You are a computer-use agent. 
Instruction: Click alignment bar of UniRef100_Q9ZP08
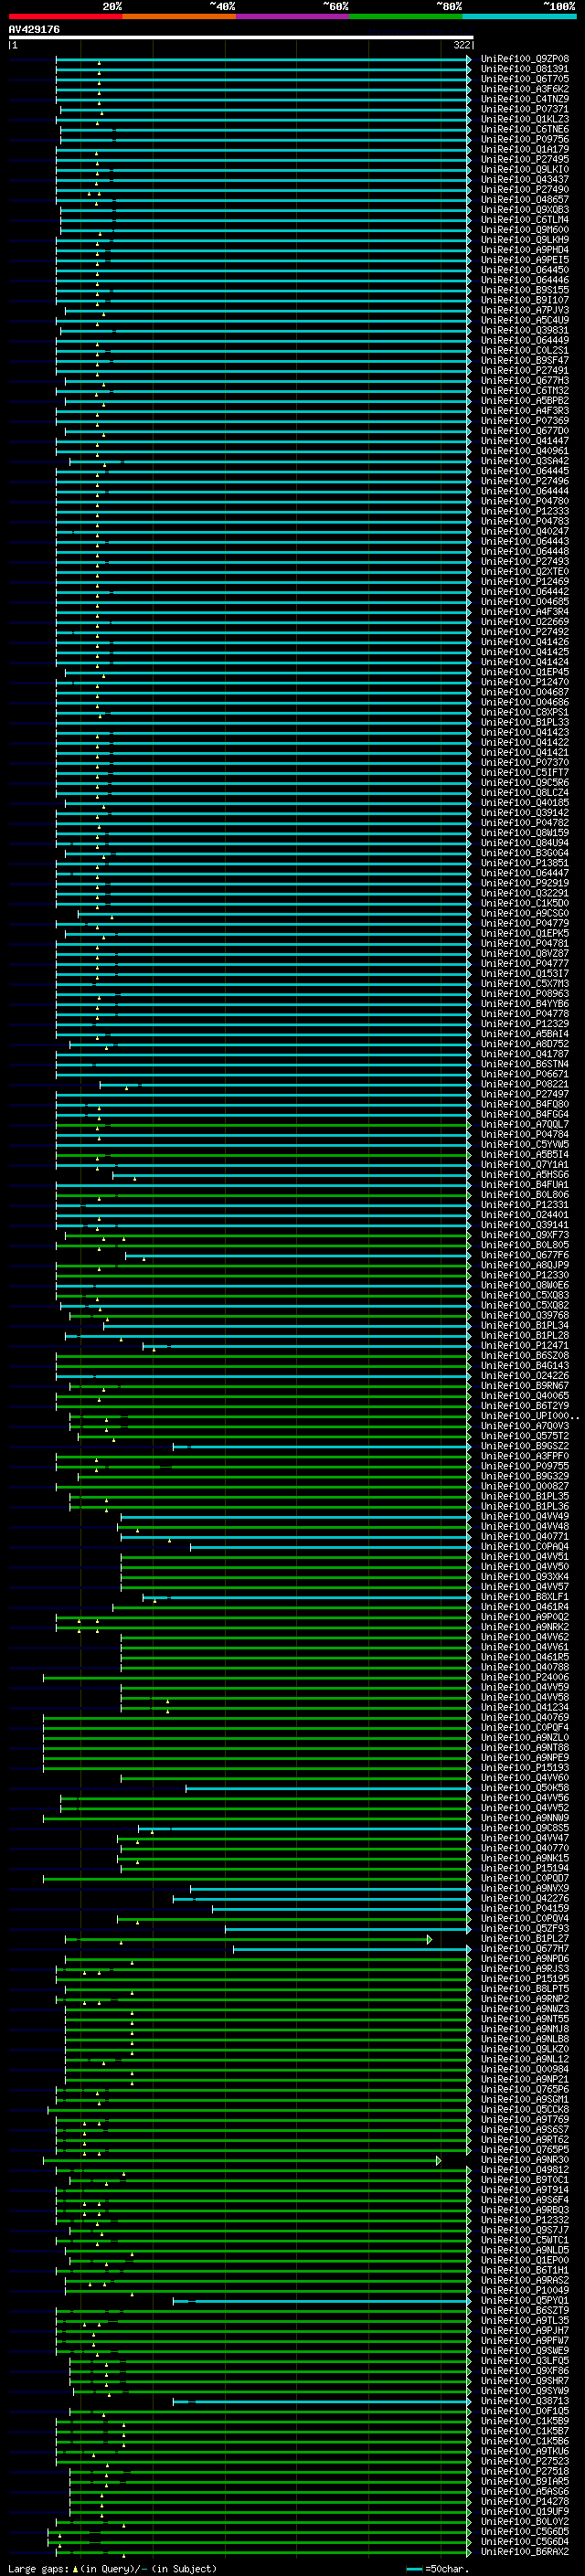pyautogui.click(x=262, y=59)
